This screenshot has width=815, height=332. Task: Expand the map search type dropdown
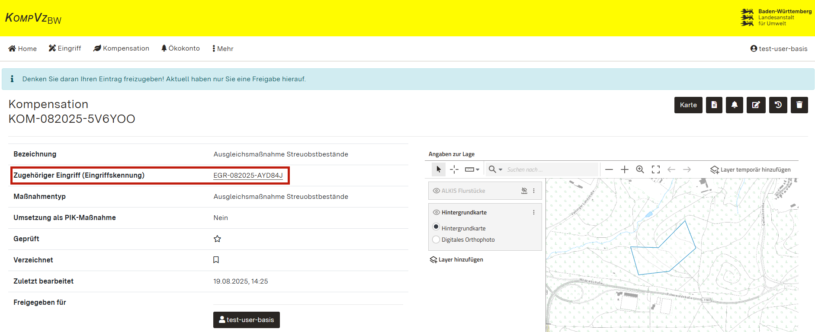point(495,169)
